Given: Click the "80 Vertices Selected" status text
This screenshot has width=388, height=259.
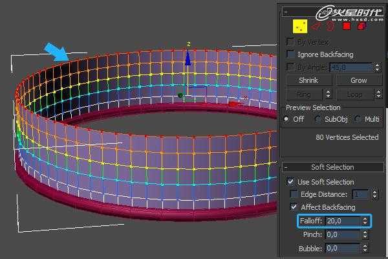Looking at the screenshot, I should (x=347, y=137).
